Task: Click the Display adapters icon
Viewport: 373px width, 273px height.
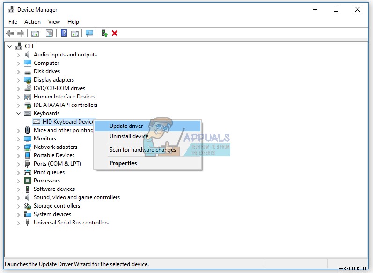Action: (x=28, y=80)
